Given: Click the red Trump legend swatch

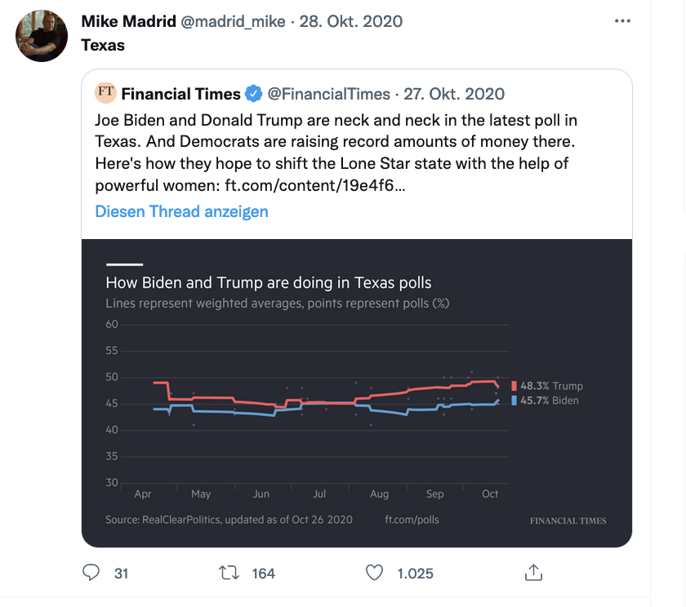Looking at the screenshot, I should 514,386.
